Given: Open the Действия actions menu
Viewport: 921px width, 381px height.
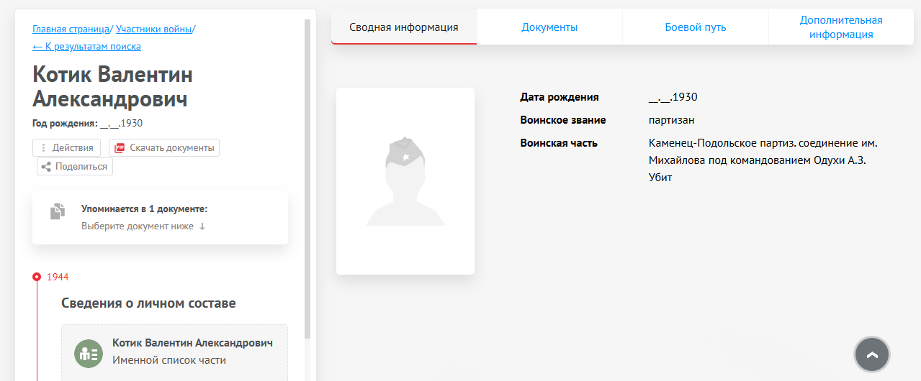Looking at the screenshot, I should coord(66,147).
